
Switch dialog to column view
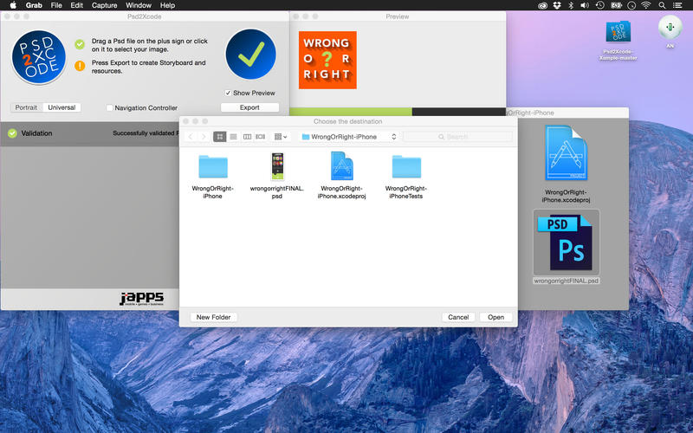(247, 137)
